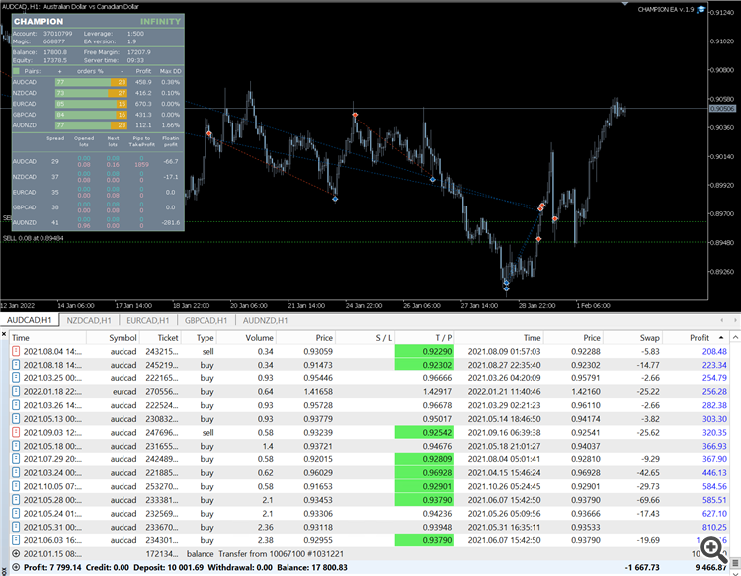The width and height of the screenshot is (741, 576).
Task: Click the buy order icon for ticket 245219
Action: click(x=16, y=365)
